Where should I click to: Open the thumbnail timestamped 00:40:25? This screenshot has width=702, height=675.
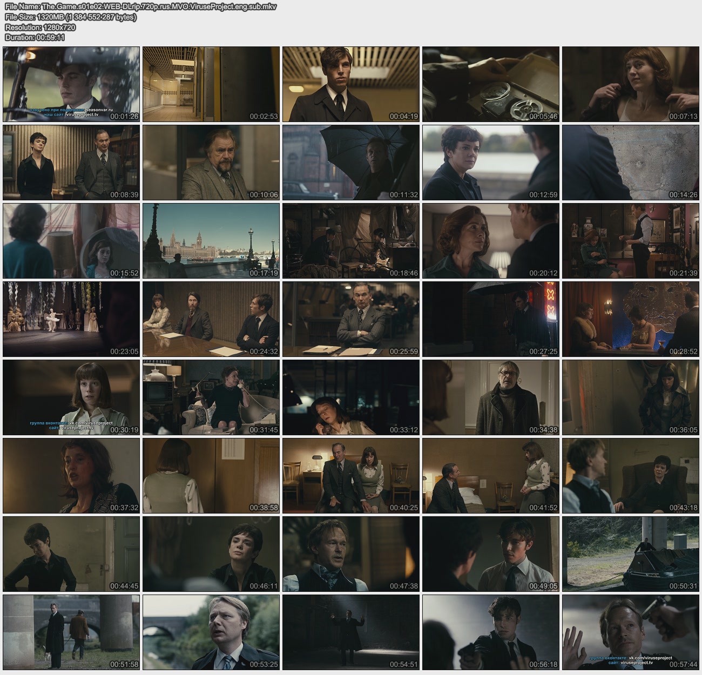[350, 476]
